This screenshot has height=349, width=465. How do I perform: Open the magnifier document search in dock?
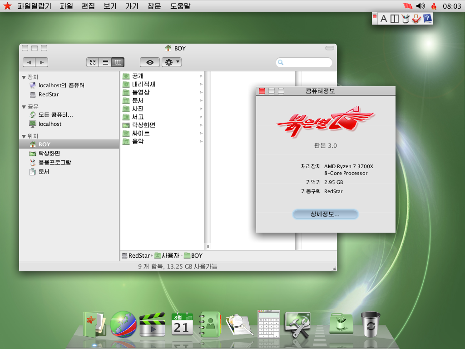[x=239, y=325]
